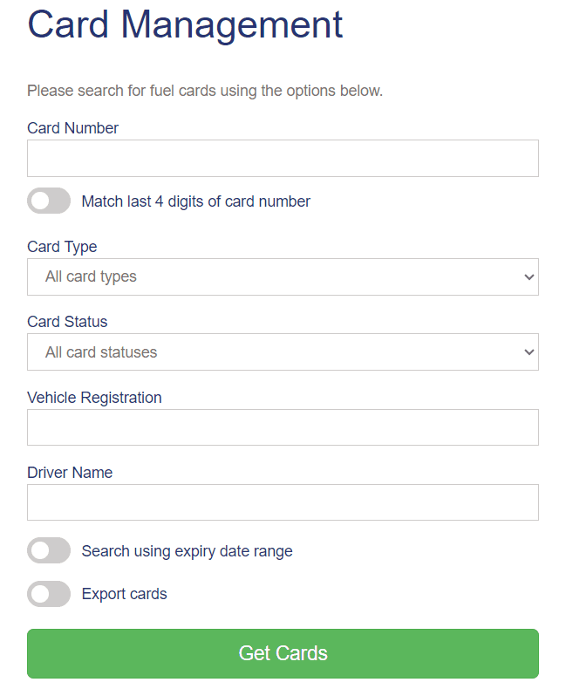Open the Card Status dropdown
The width and height of the screenshot is (566, 689).
click(283, 352)
